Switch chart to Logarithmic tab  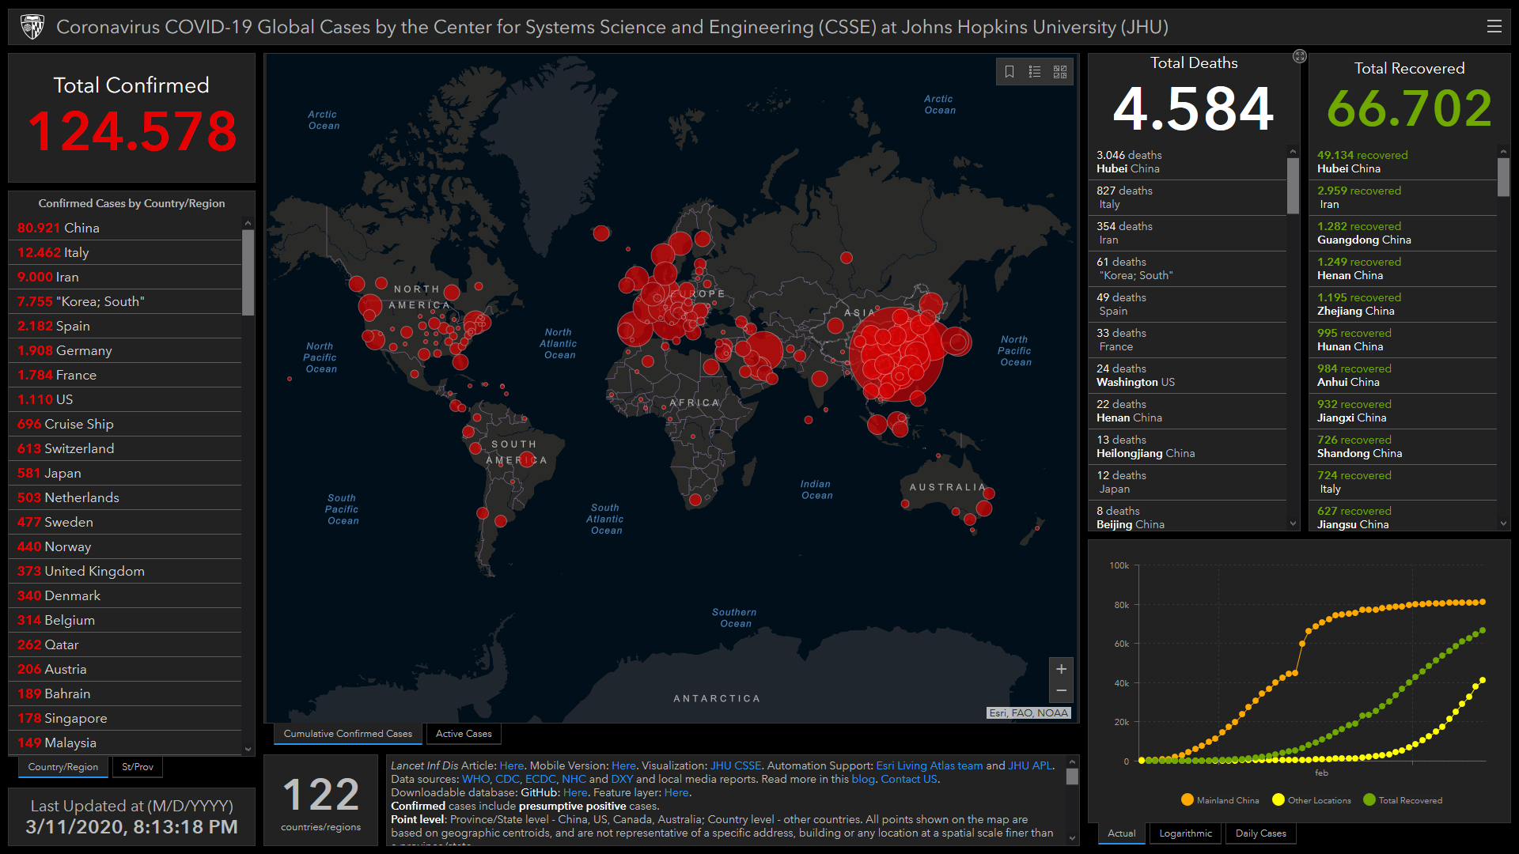[x=1185, y=833]
